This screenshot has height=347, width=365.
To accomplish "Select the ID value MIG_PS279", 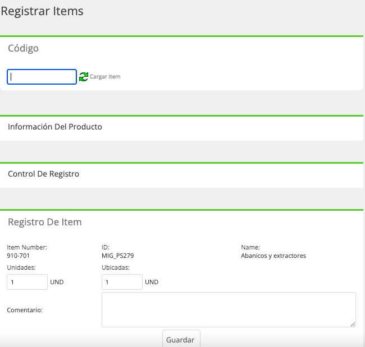I will pyautogui.click(x=118, y=256).
